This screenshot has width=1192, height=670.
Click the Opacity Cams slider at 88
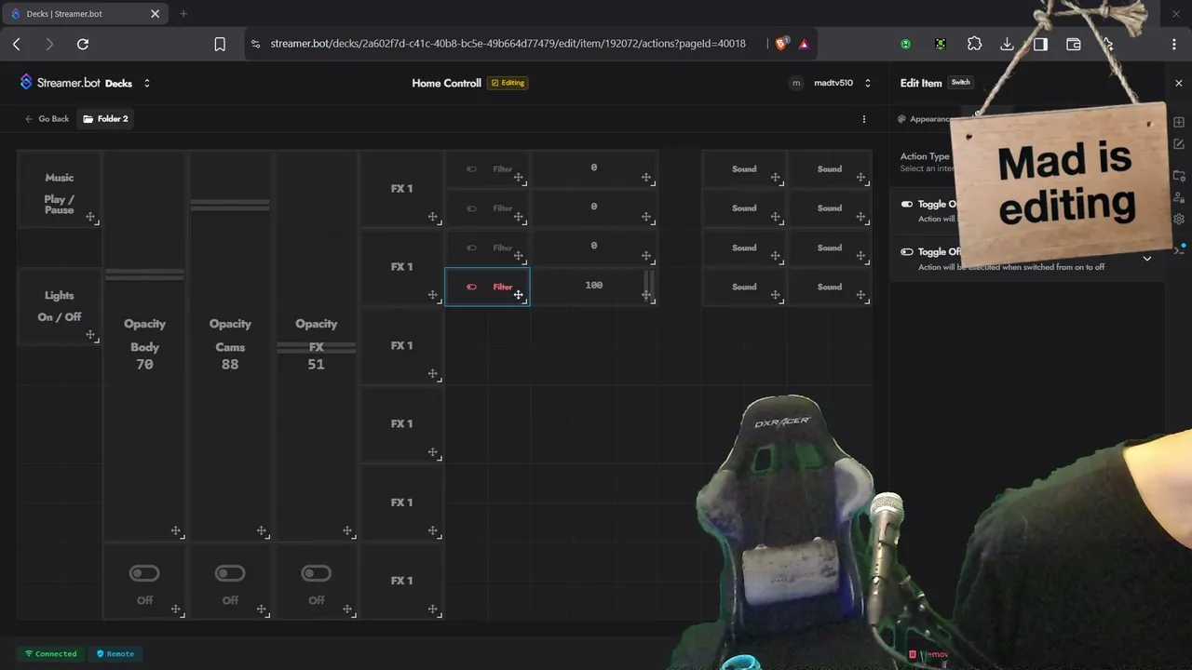pyautogui.click(x=230, y=345)
